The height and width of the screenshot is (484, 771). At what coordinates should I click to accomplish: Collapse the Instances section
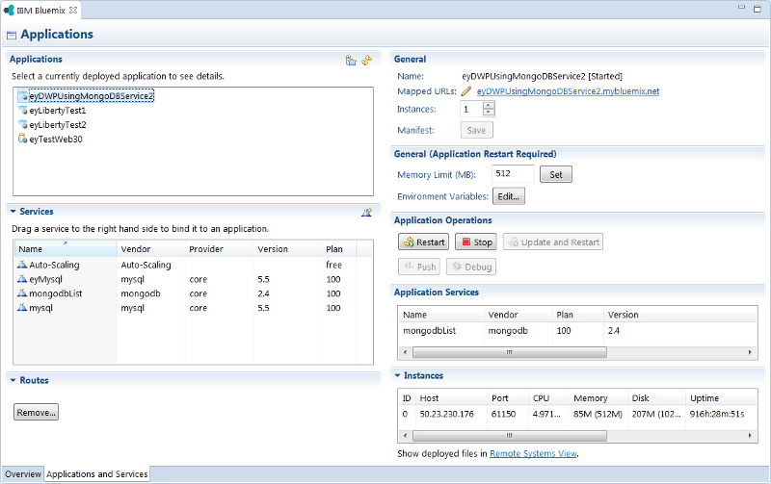[x=397, y=375]
